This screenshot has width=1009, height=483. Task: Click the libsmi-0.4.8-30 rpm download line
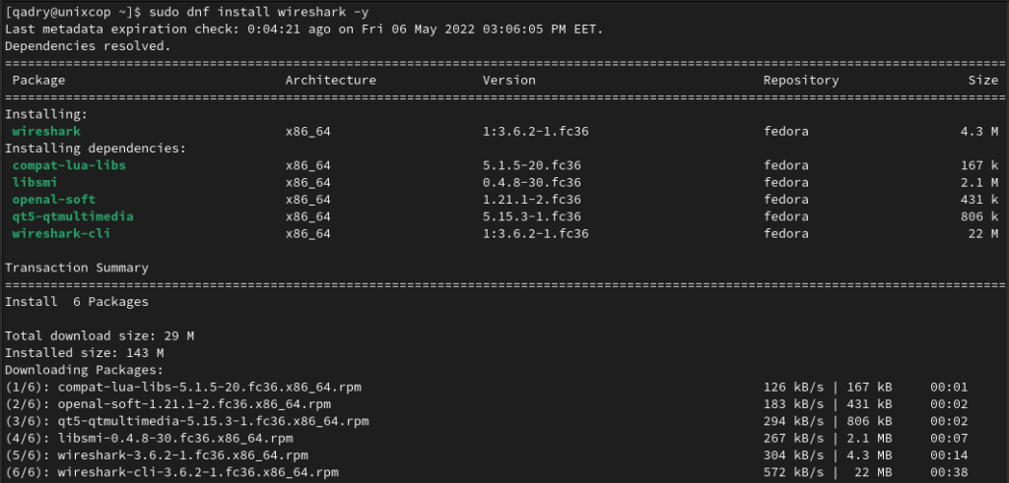(487, 438)
